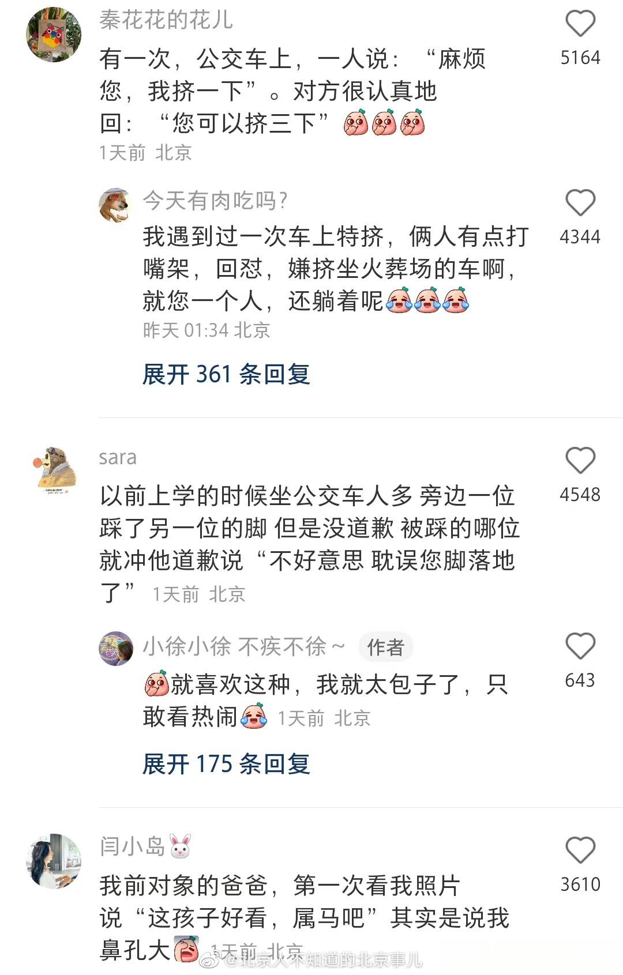Expand 175 replies thread
The image size is (623, 975).
(226, 764)
